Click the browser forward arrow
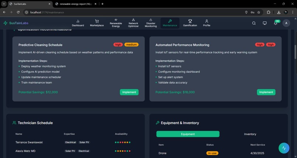This screenshot has width=297, height=158. tap(11, 12)
